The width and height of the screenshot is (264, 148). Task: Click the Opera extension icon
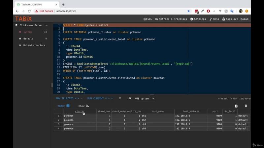pyautogui.click(x=208, y=11)
